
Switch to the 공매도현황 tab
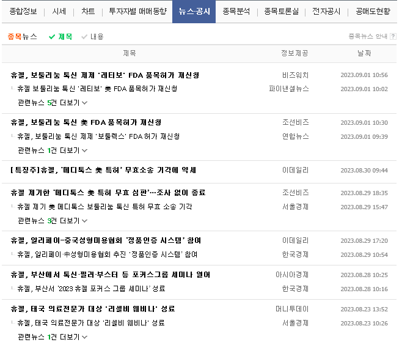[x=373, y=11]
